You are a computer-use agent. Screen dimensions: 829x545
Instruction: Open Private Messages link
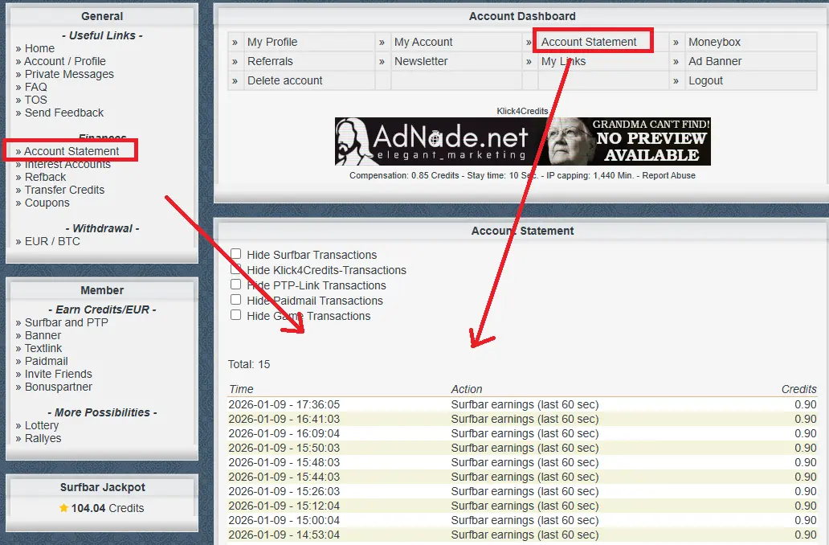[69, 74]
